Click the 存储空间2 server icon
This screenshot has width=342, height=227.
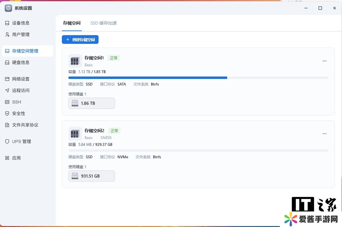click(75, 134)
